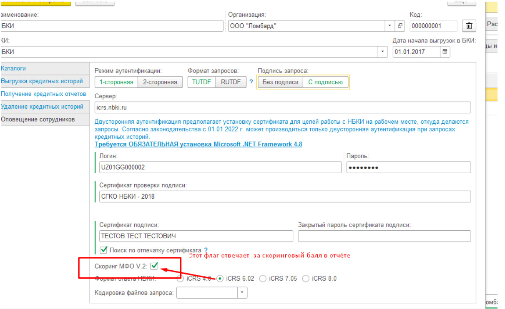
Task: Select the iCRS 6.02 response format
Action: click(x=220, y=279)
